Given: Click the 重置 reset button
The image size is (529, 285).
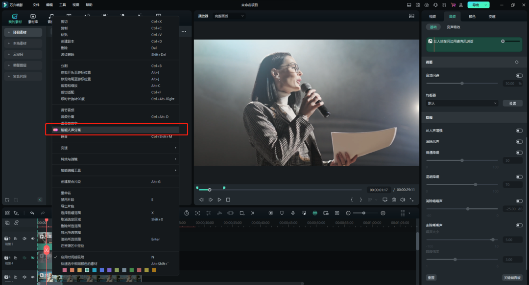Looking at the screenshot, I should pyautogui.click(x=431, y=278).
